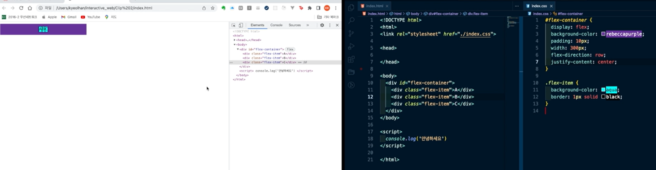Activate DevTools inspect element picker
Viewport: 656px width, 170px height.
point(233,25)
